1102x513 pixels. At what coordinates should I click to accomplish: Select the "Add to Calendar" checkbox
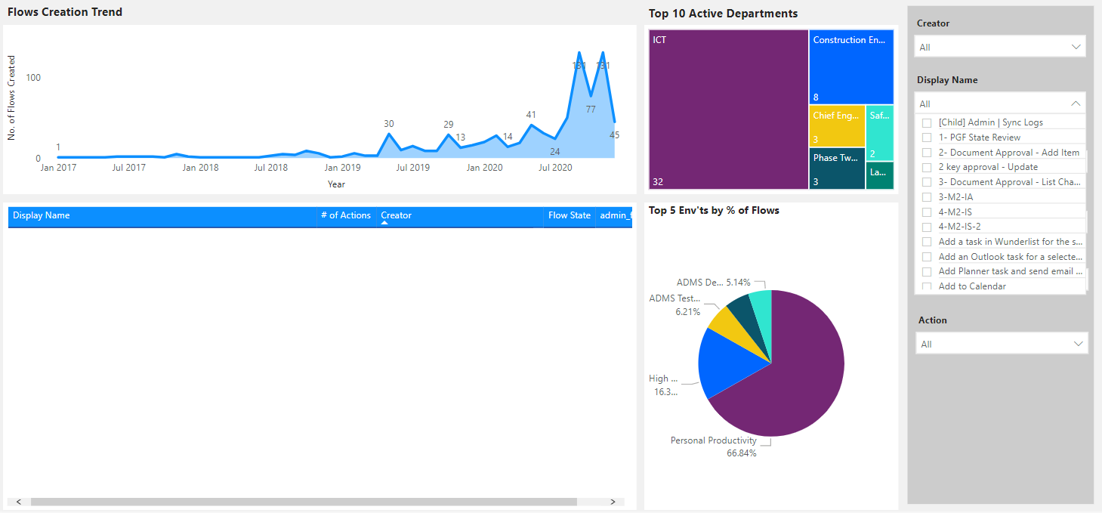point(927,286)
